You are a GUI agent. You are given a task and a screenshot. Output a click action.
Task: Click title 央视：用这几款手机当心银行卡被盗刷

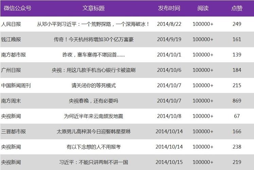pyautogui.click(x=94, y=70)
